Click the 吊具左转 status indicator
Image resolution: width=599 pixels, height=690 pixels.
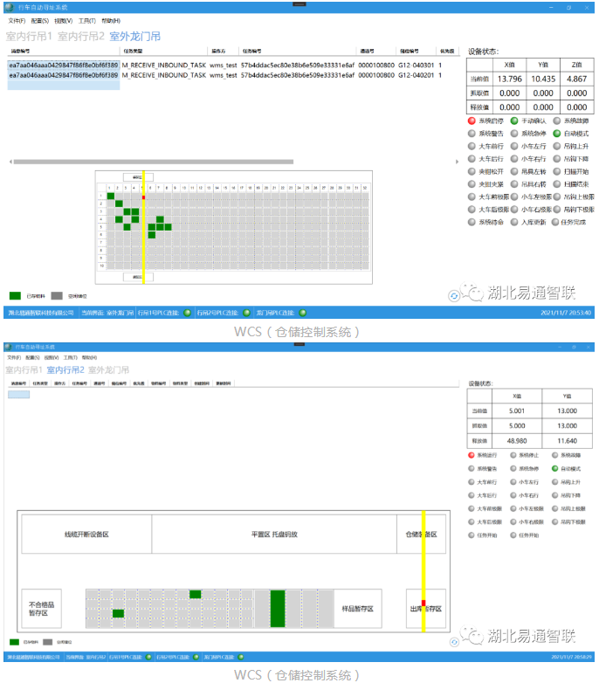514,173
